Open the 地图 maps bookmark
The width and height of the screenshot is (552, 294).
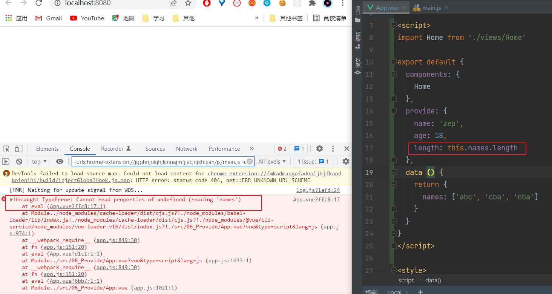point(123,18)
